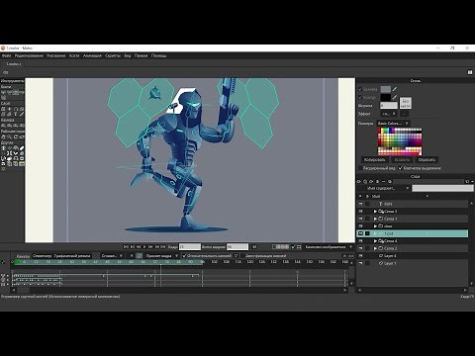Click the ellipsis button beside Эффект
This screenshot has width=475, height=356.
405,114
